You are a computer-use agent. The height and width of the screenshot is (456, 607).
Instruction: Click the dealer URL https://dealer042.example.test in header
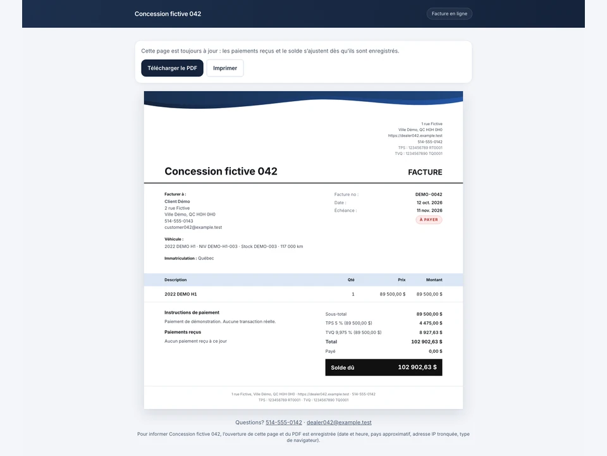coord(415,135)
